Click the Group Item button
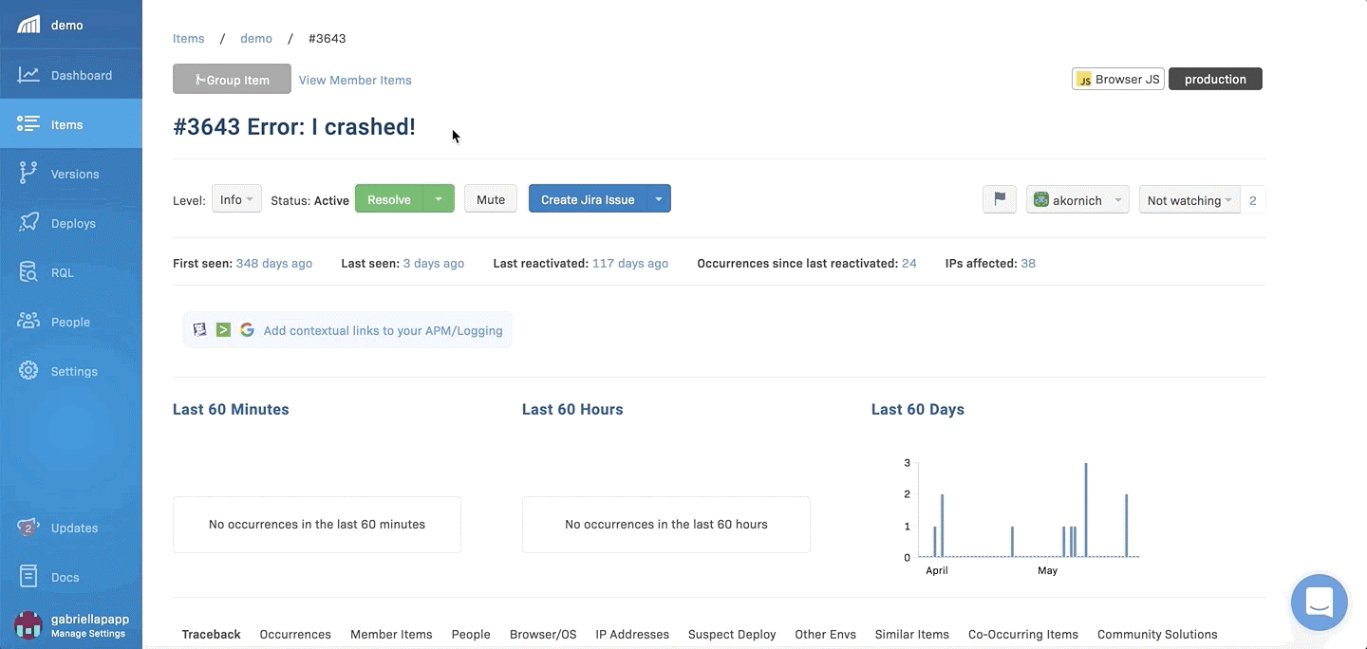 click(x=232, y=80)
